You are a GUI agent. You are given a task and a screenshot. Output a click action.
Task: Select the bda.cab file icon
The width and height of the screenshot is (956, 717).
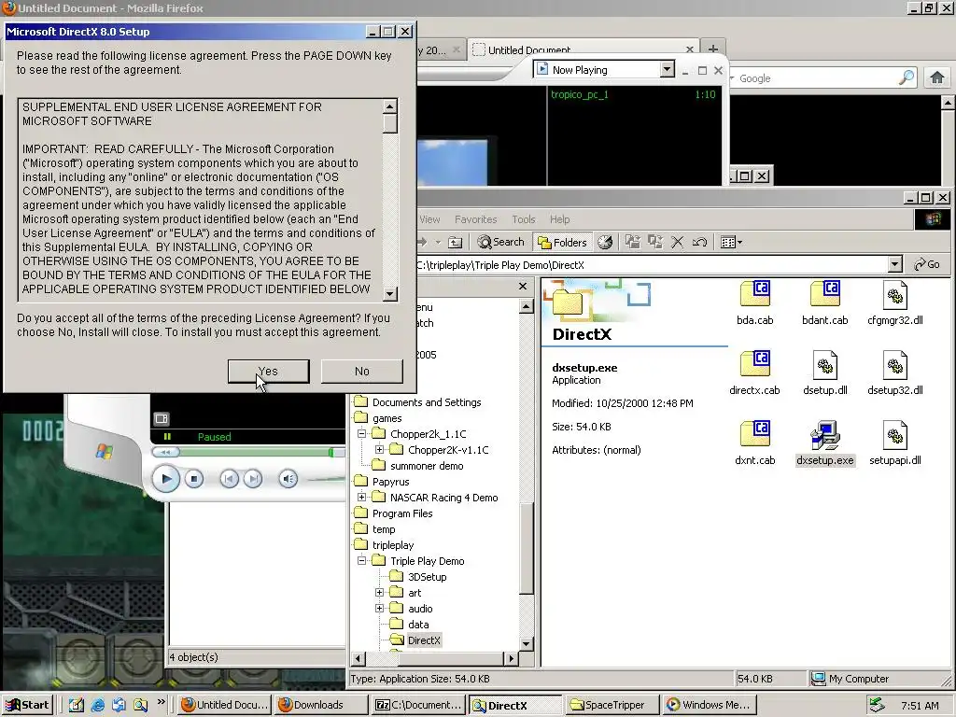754,303
